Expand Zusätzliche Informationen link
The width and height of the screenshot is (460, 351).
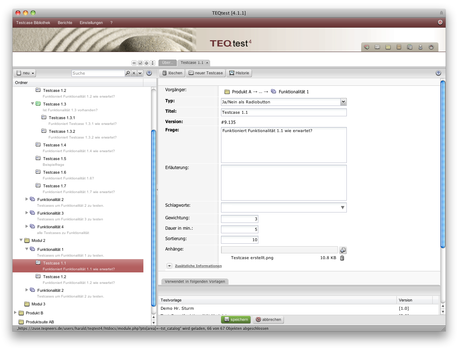(x=198, y=266)
